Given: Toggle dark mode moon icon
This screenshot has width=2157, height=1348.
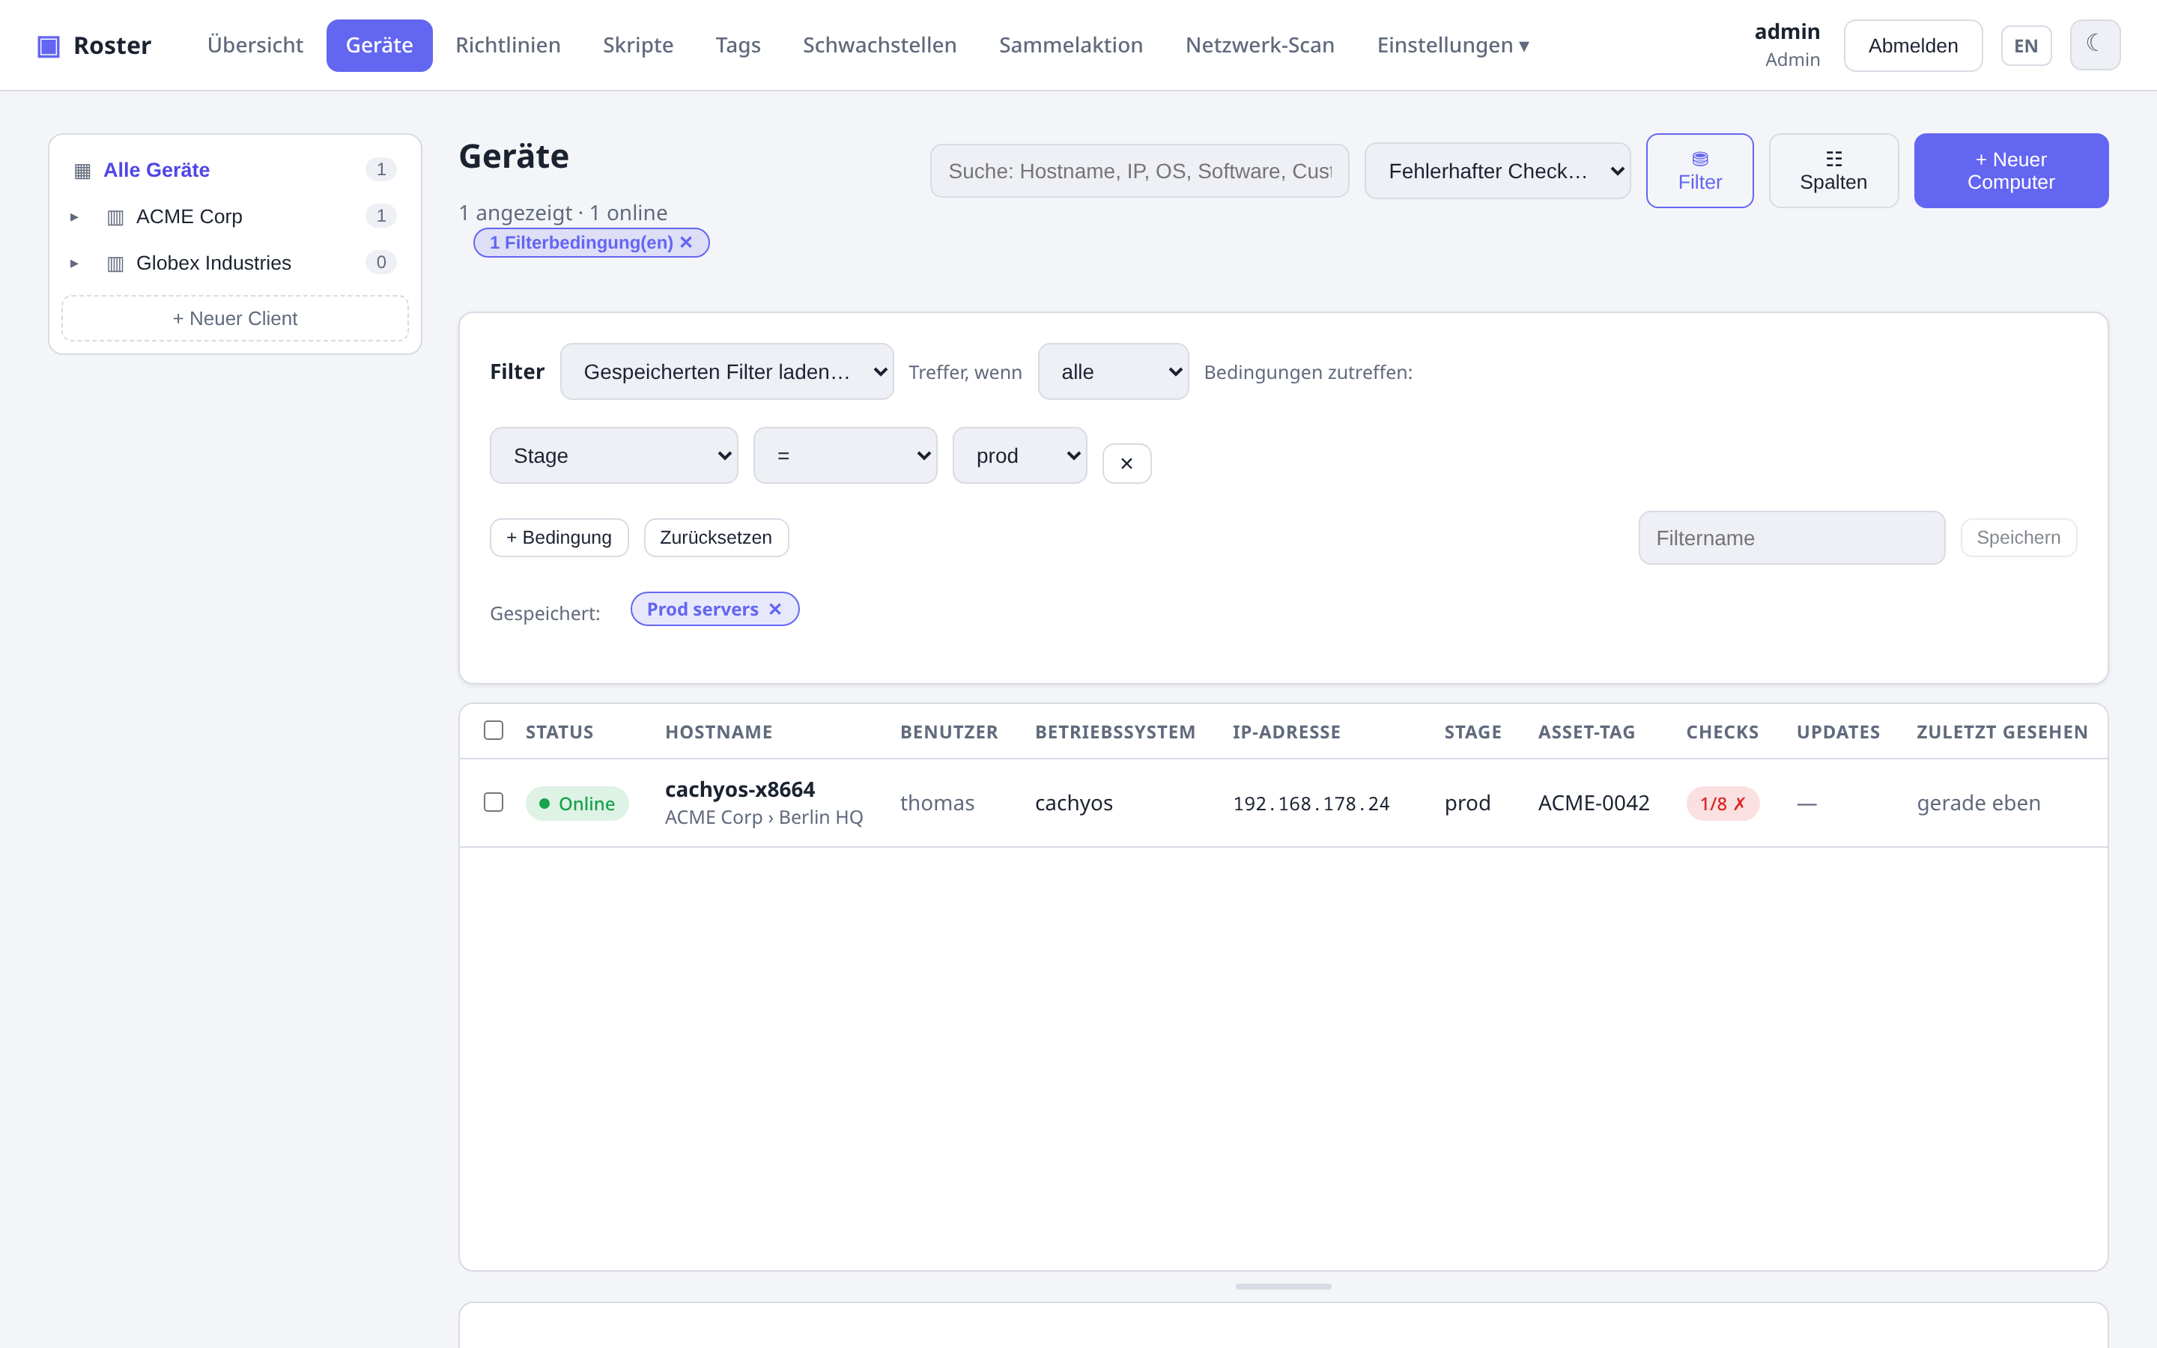Looking at the screenshot, I should 2094,45.
